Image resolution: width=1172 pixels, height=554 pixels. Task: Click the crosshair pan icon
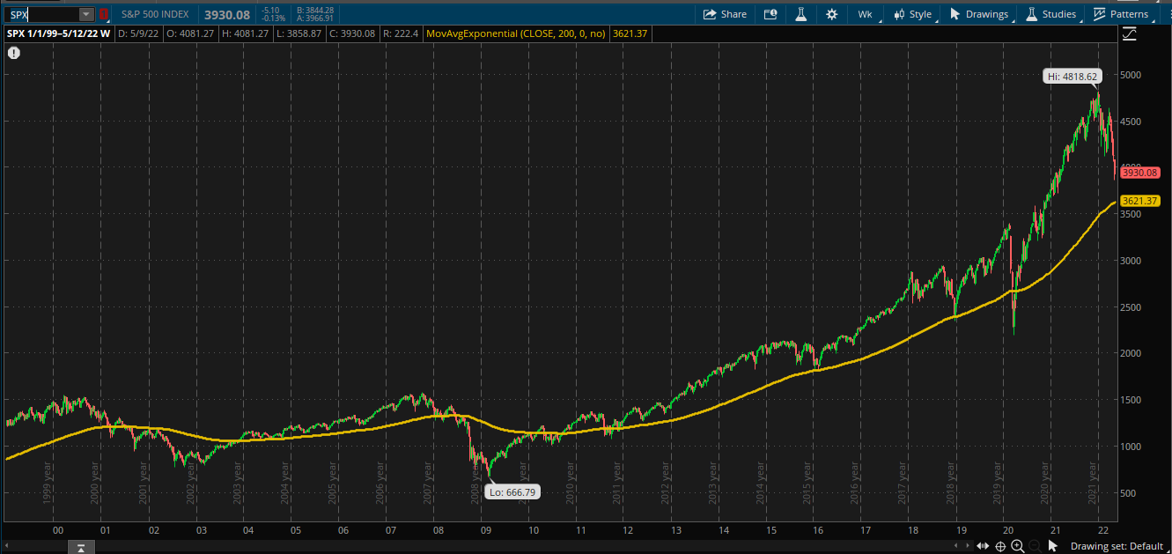pos(1002,546)
